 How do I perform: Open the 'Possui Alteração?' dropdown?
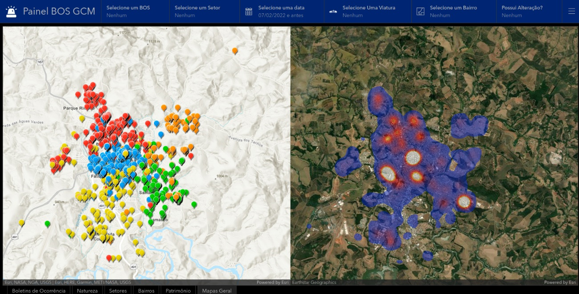coord(522,12)
